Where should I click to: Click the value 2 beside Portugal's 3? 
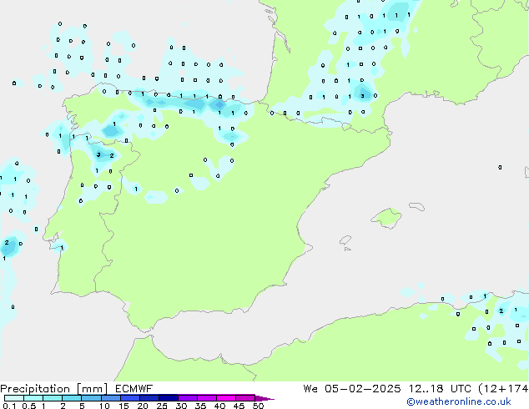click(112, 155)
